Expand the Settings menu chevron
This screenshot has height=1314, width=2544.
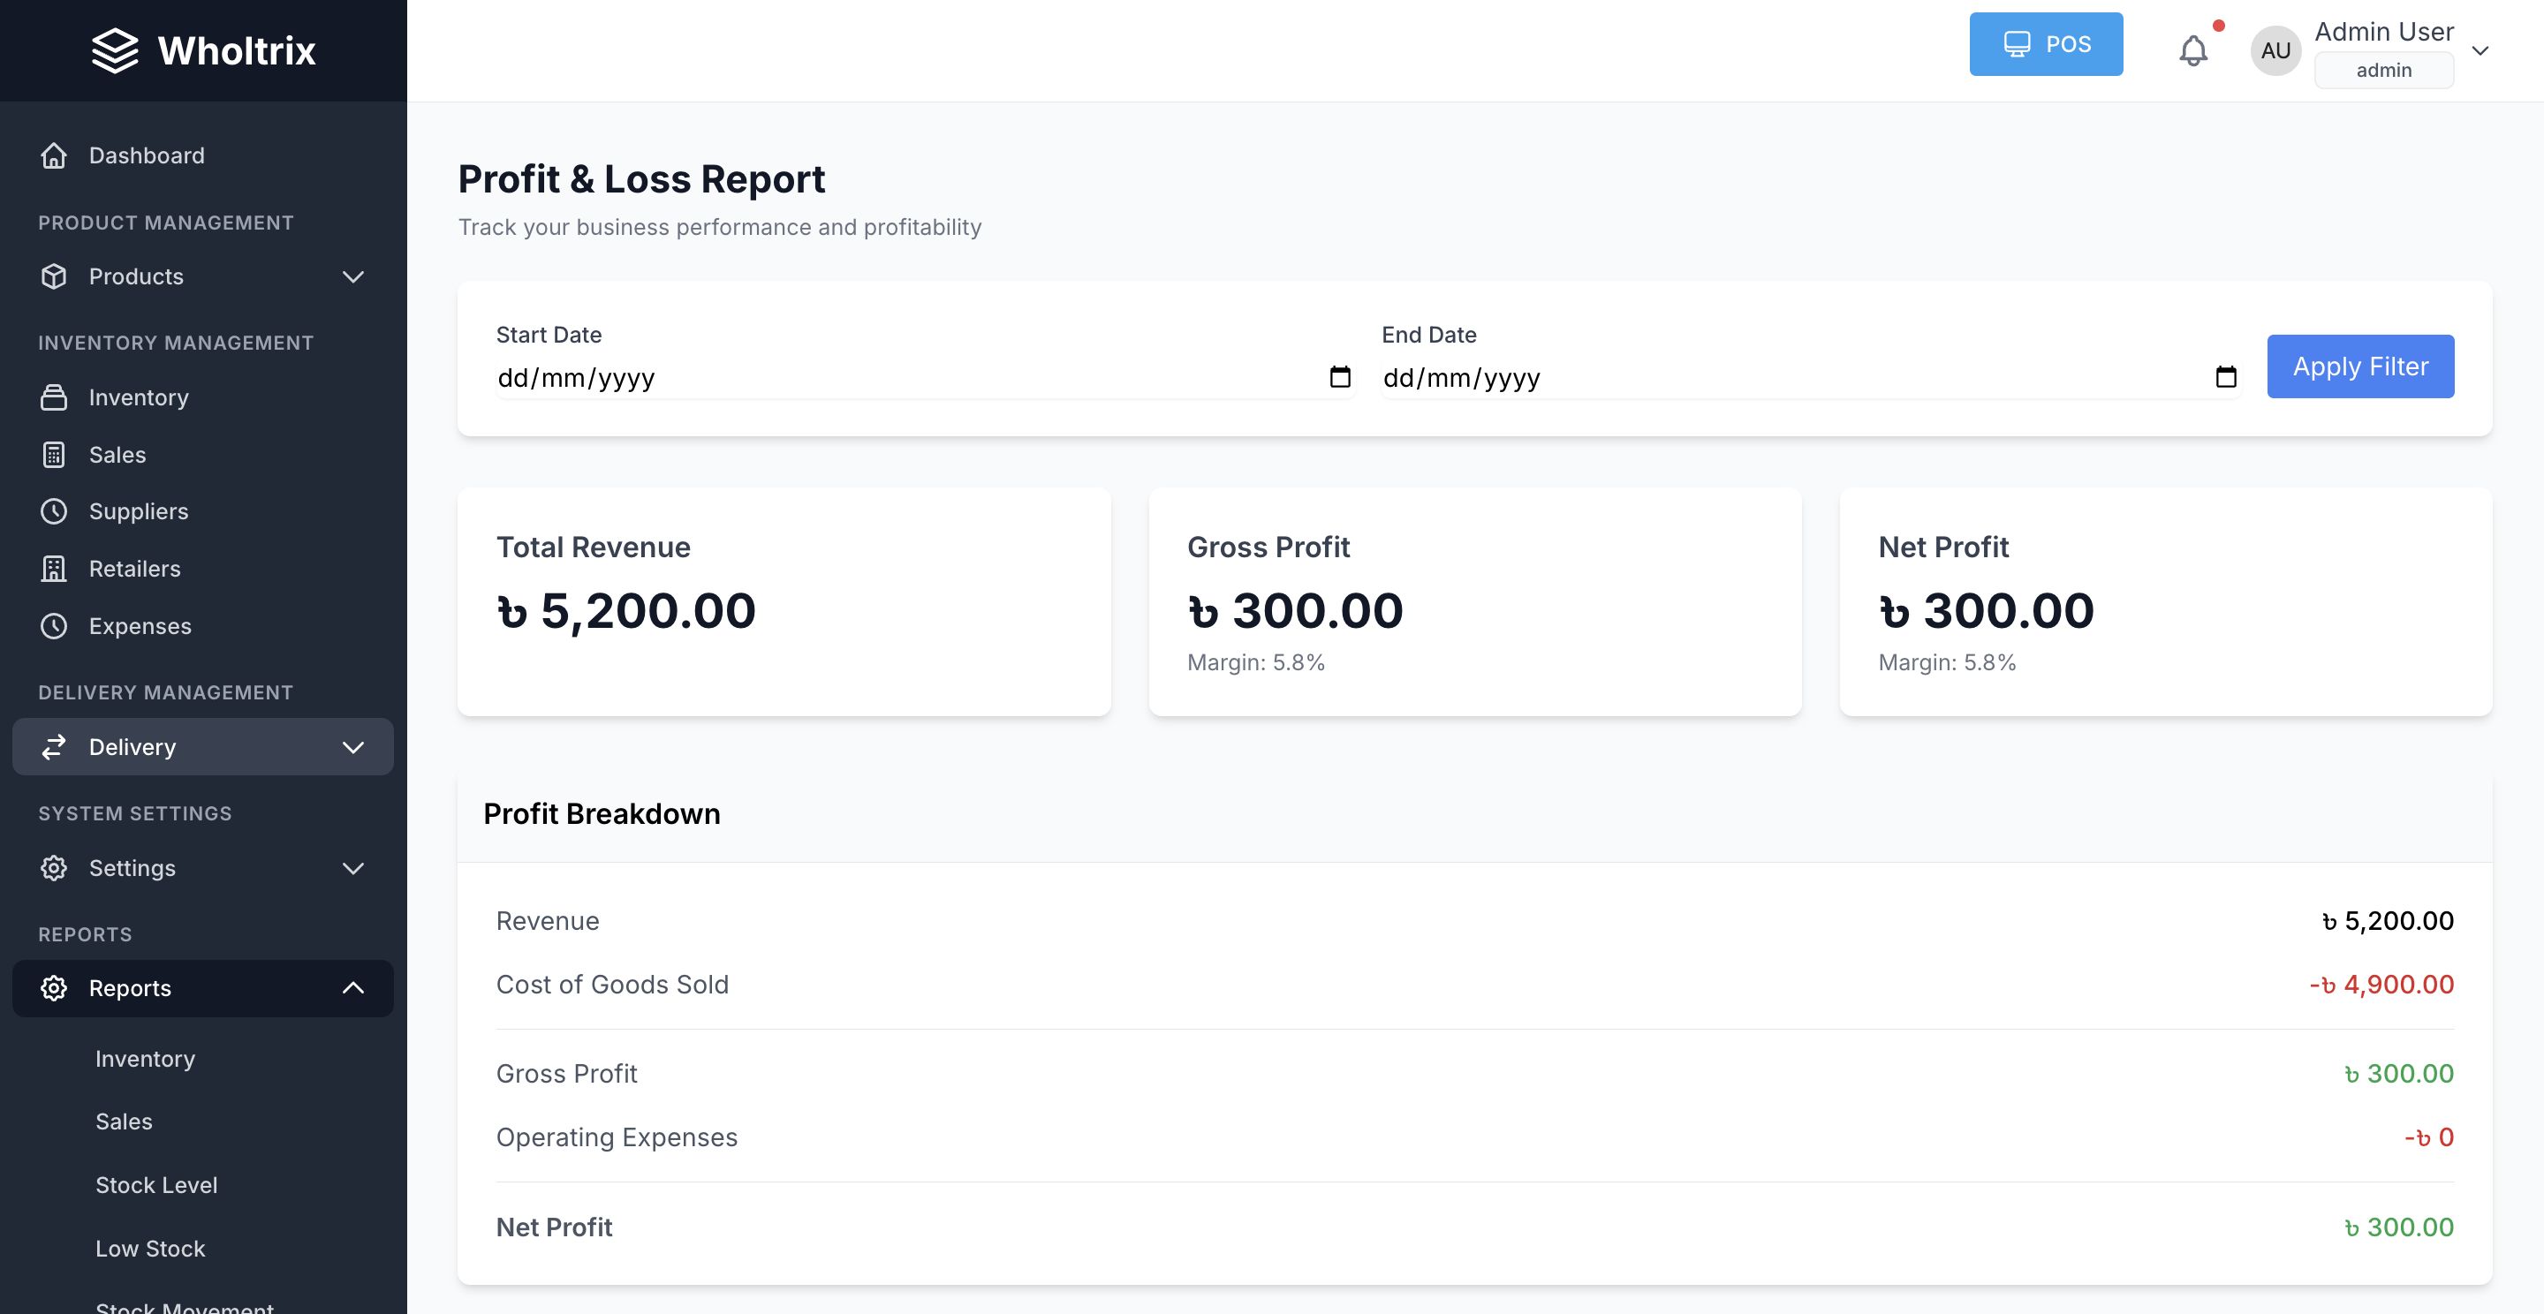[352, 869]
